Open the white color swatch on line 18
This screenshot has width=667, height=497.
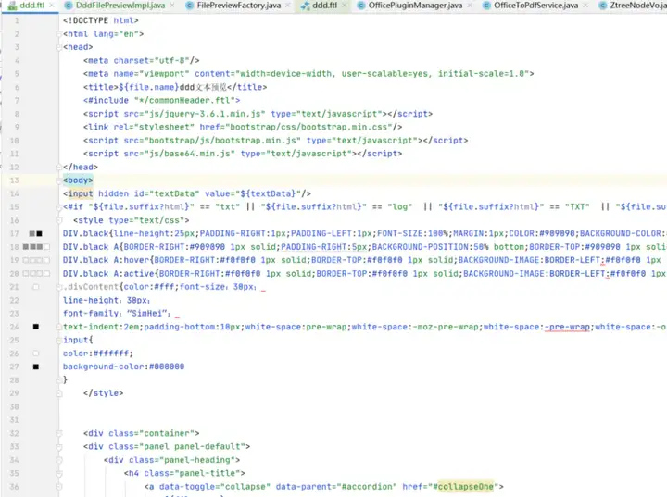coord(46,247)
